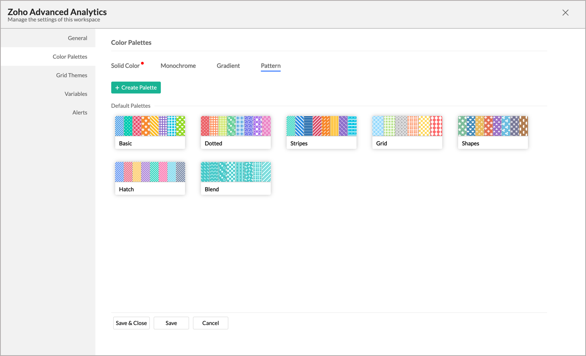Open Grid Themes from the sidebar
This screenshot has height=356, width=586.
pyautogui.click(x=71, y=75)
